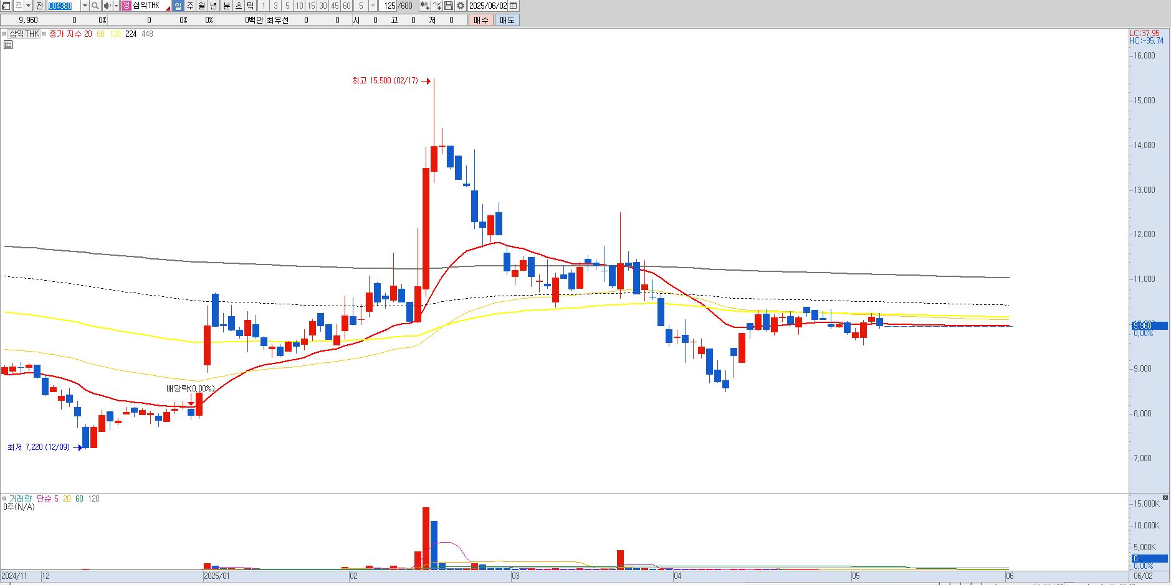Screen dimensions: 1171x585
Task: Save chart with the floppy disk icon
Action: [449, 6]
